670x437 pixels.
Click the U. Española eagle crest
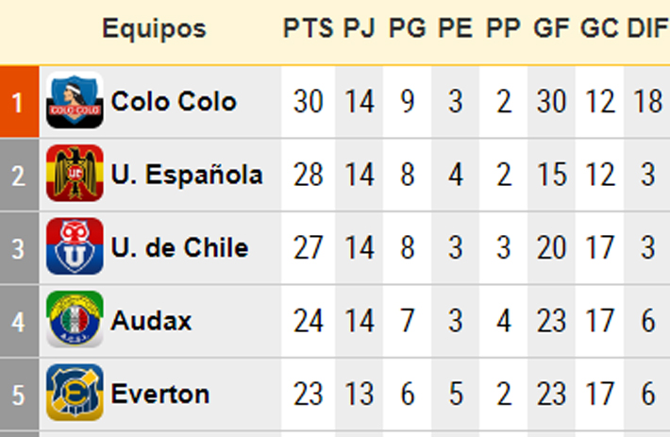(75, 174)
